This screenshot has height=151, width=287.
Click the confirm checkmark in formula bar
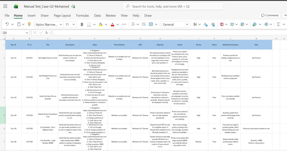[x=41, y=33]
